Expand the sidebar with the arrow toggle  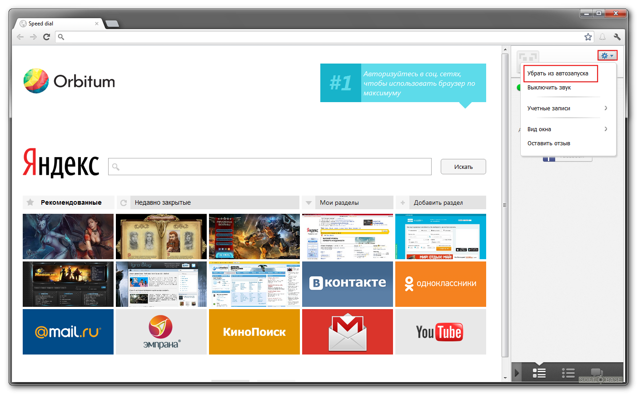517,373
